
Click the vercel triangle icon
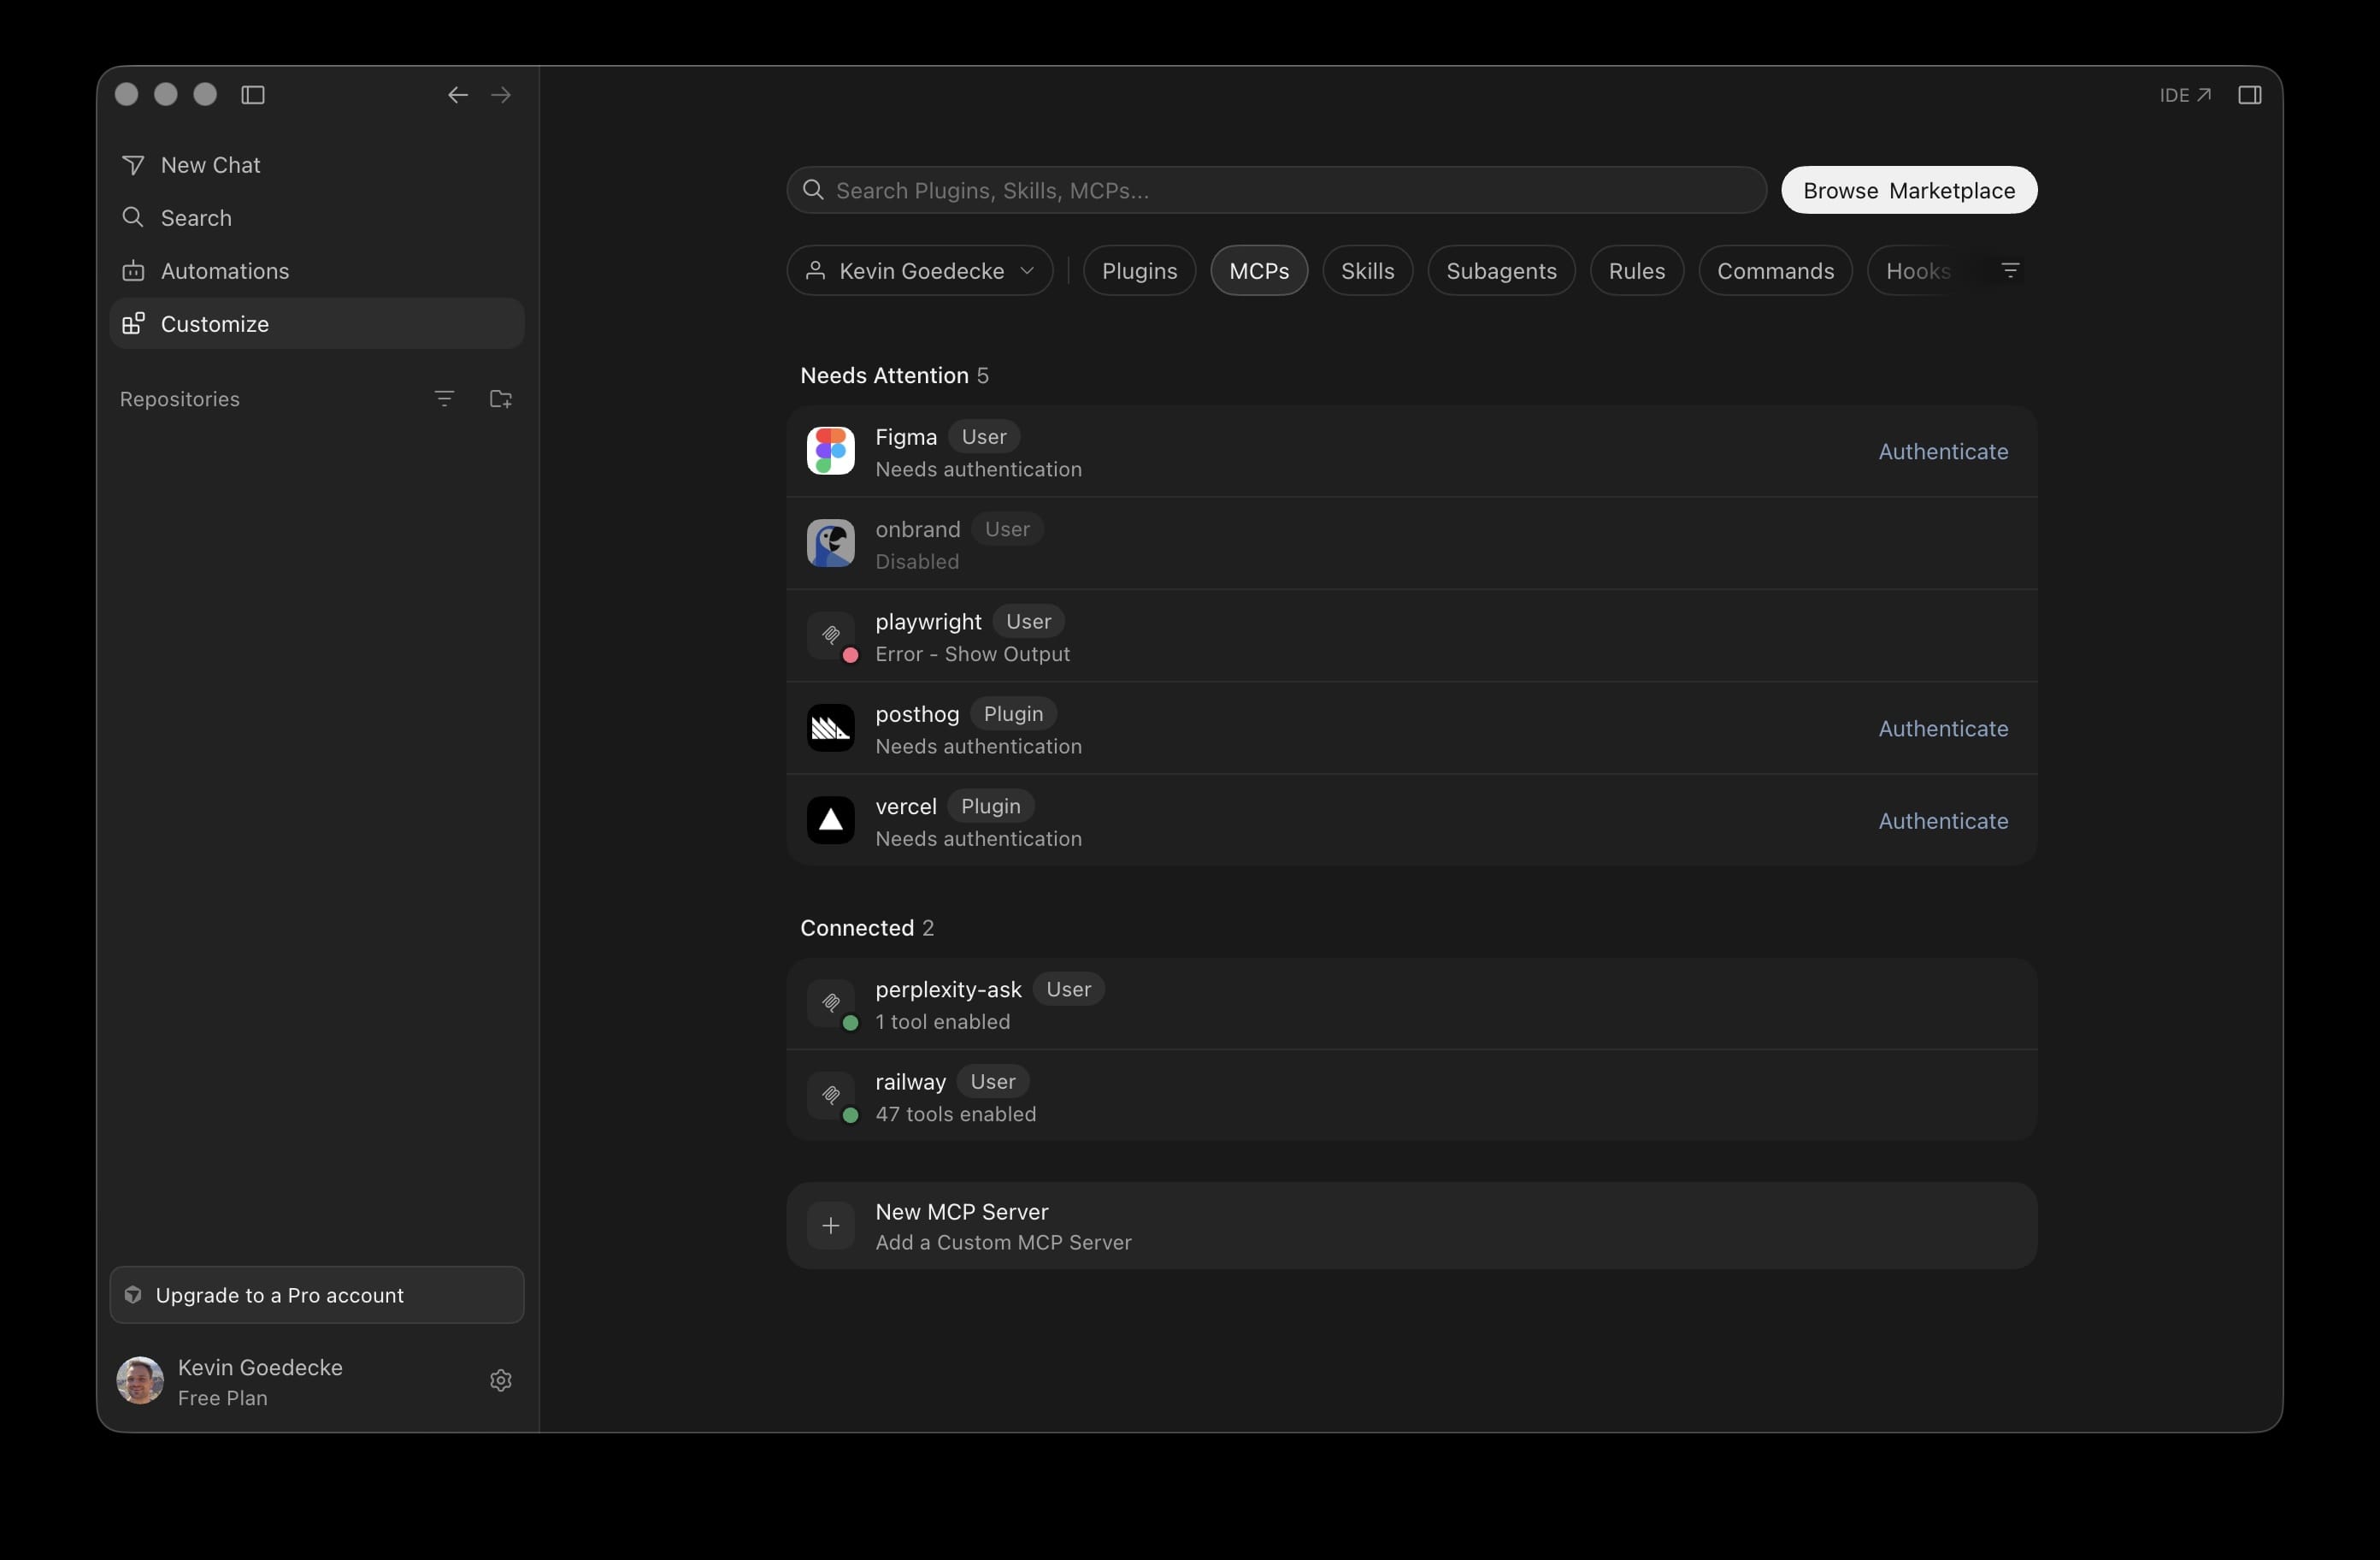[830, 819]
